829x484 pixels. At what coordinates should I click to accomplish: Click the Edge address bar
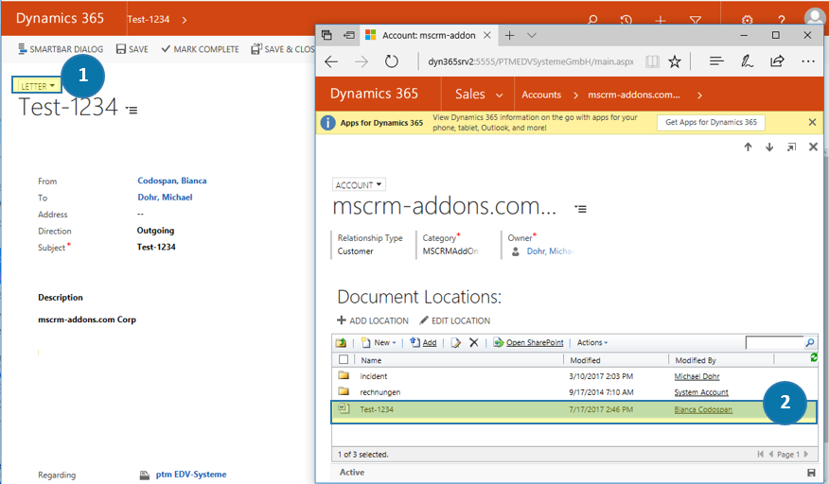click(530, 61)
